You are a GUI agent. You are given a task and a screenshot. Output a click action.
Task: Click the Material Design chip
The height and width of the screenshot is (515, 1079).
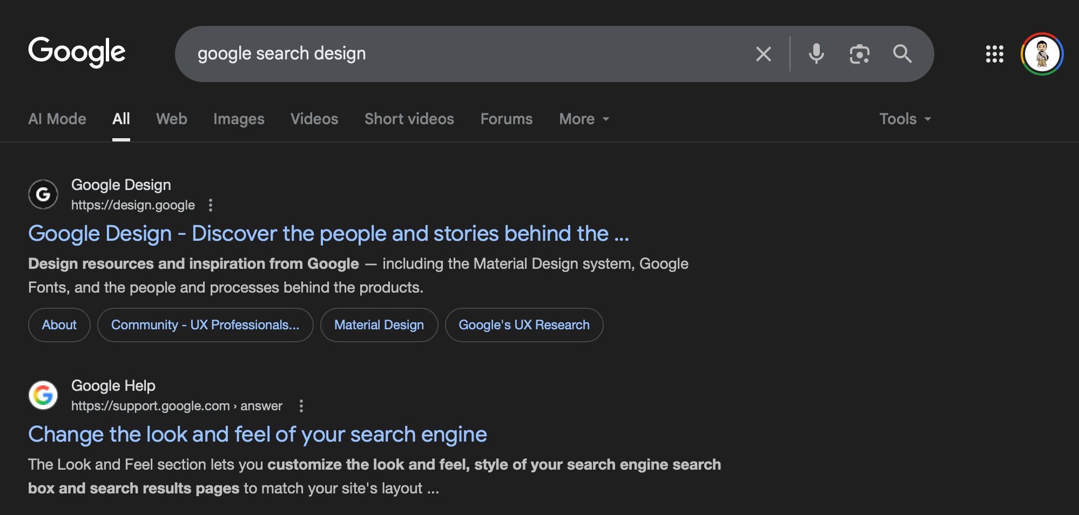379,325
